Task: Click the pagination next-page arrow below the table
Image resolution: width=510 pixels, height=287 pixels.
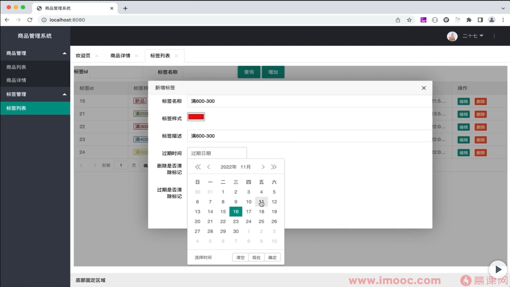Action: click(x=95, y=165)
